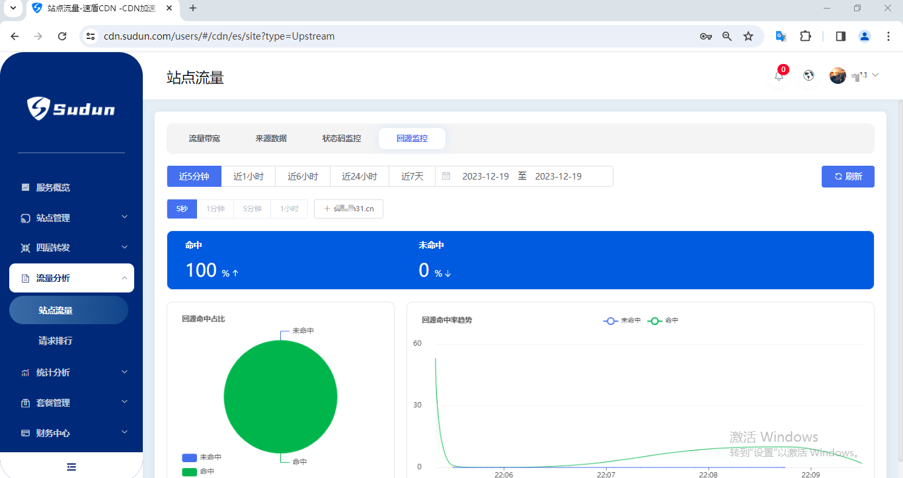Viewport: 903px width, 478px height.
Task: Toggle the 未命中 series in trend legend
Action: tap(622, 320)
